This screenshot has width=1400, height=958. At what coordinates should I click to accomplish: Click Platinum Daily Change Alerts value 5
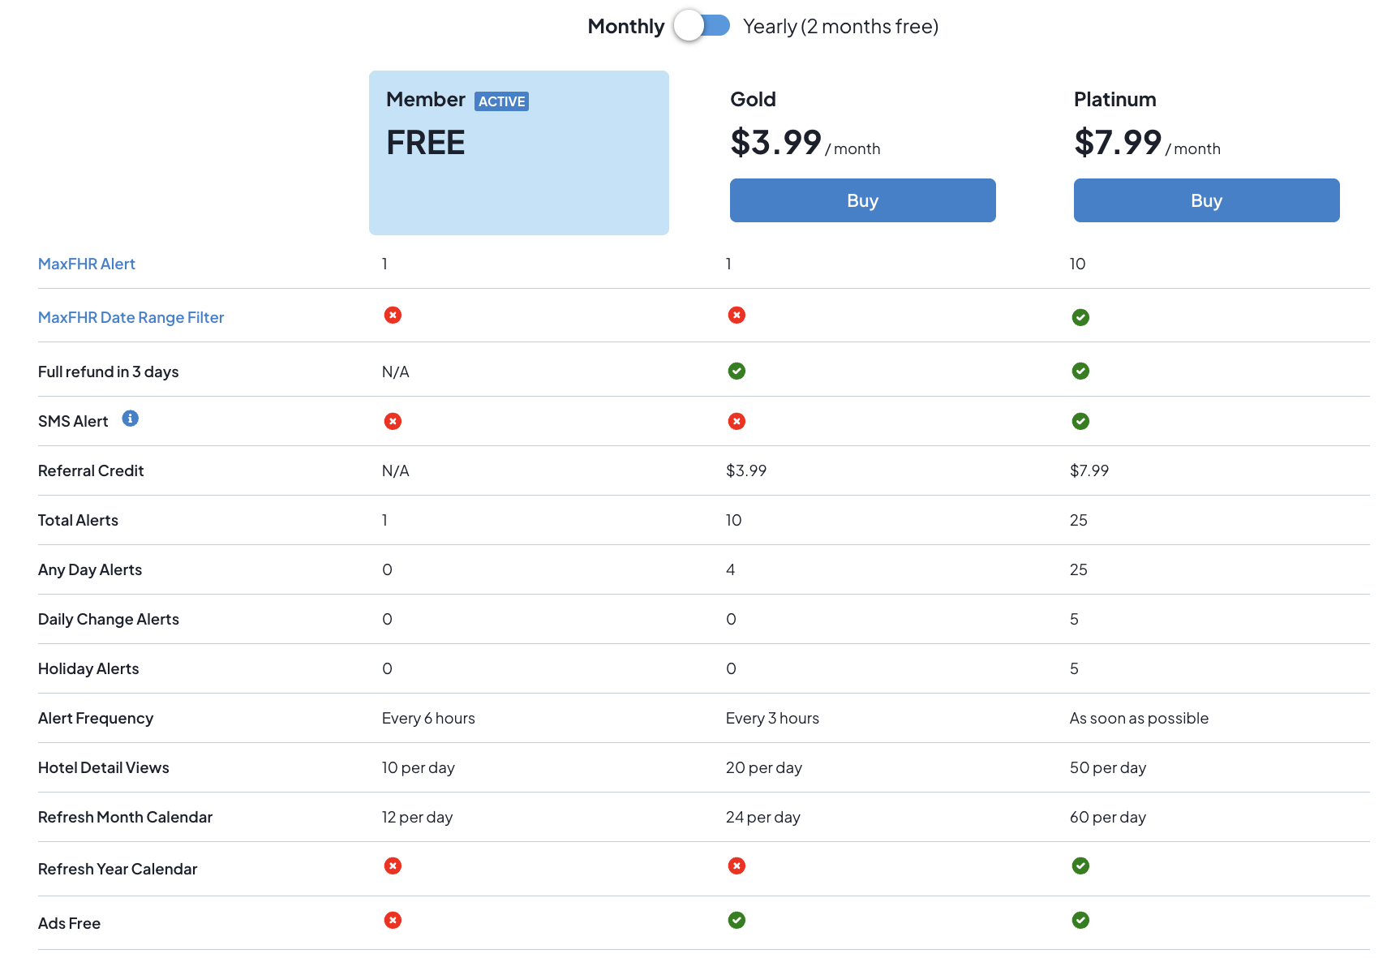tap(1074, 619)
